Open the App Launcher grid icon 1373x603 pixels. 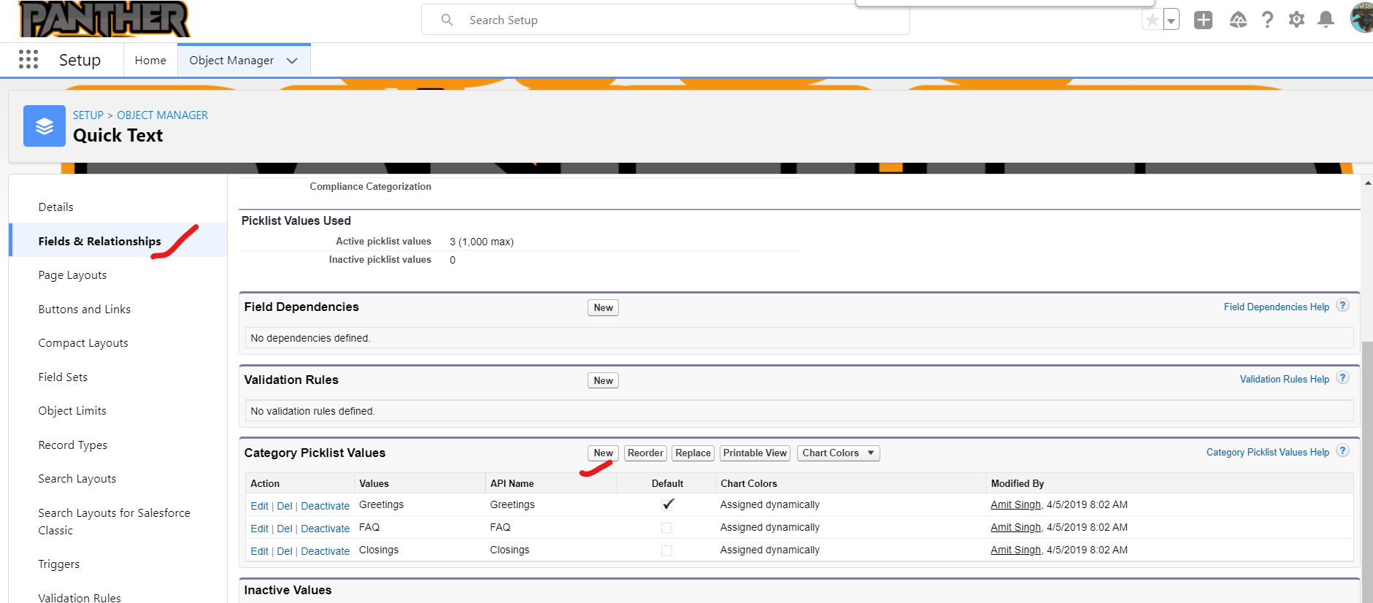click(x=28, y=60)
